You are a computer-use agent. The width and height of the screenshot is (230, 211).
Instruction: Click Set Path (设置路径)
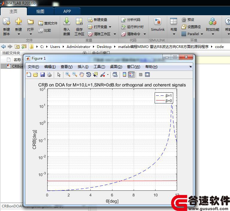click(191, 27)
